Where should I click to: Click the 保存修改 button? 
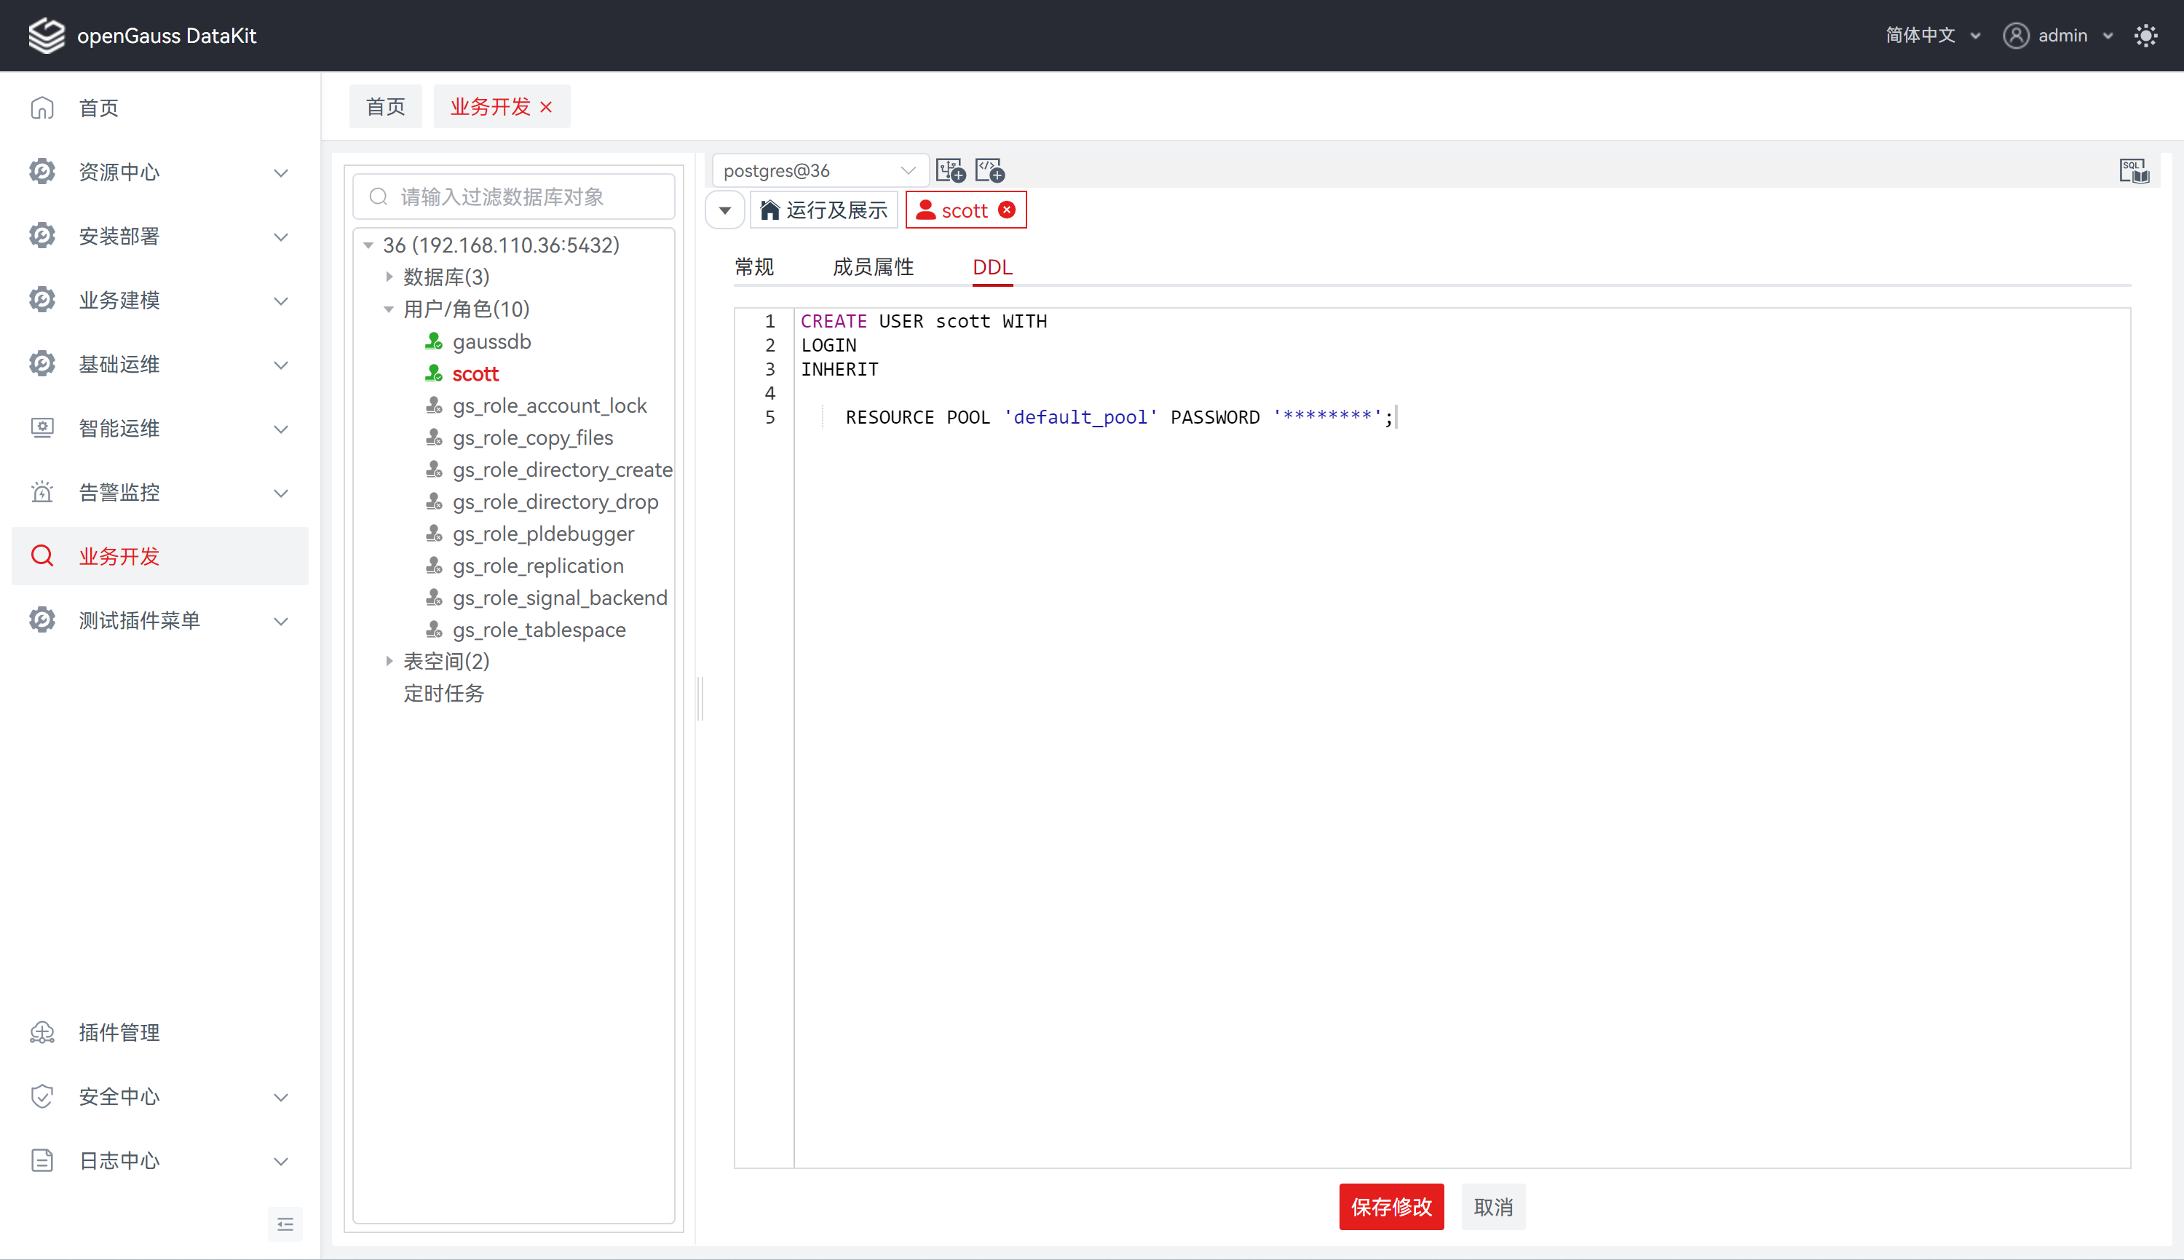pos(1390,1206)
